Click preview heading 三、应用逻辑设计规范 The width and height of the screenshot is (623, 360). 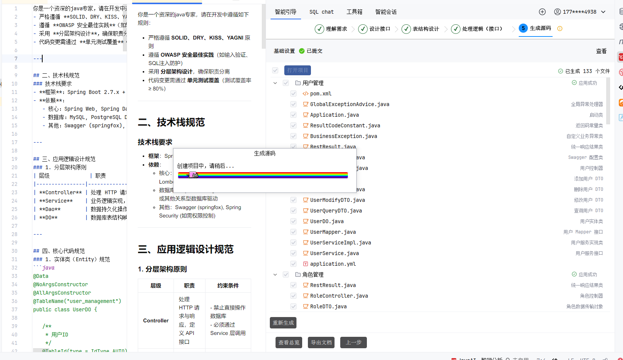(185, 249)
